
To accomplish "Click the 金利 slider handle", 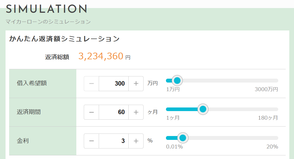I will 183,138.
